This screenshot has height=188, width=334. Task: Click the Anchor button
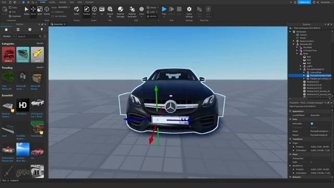point(152,16)
